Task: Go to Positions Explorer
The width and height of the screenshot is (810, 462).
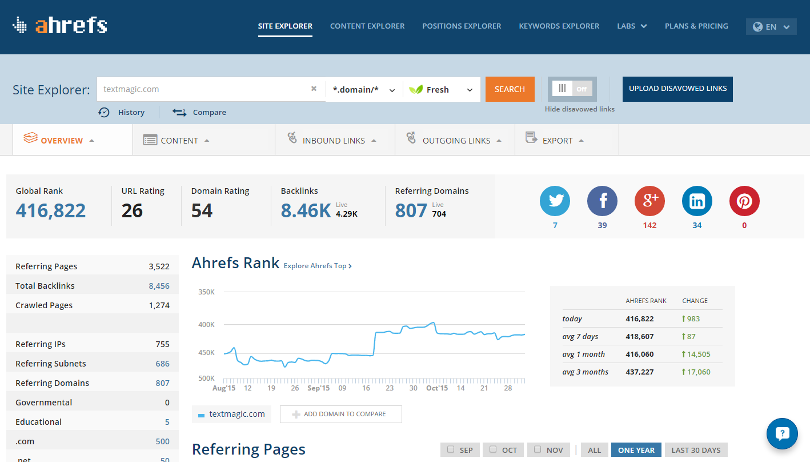Action: pyautogui.click(x=462, y=26)
